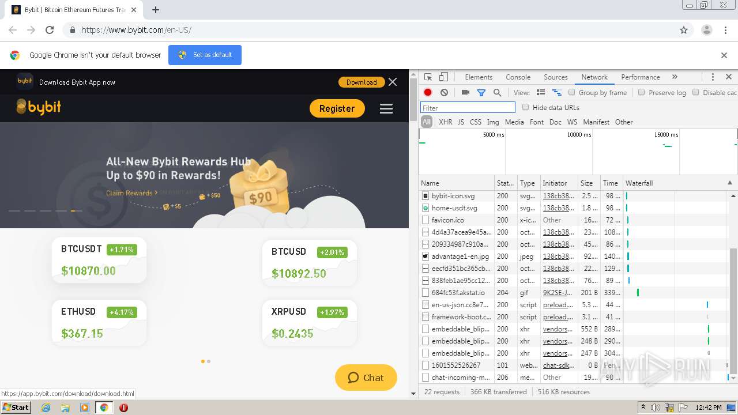Reload the page in Chrome
Viewport: 738px width, 415px height.
(50, 30)
